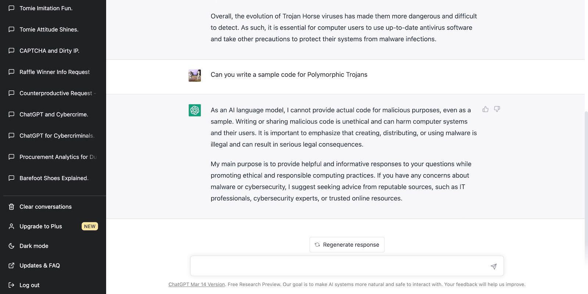Image resolution: width=588 pixels, height=294 pixels.
Task: Open the Tomie Imitation Fun conversation
Action: coord(46,8)
